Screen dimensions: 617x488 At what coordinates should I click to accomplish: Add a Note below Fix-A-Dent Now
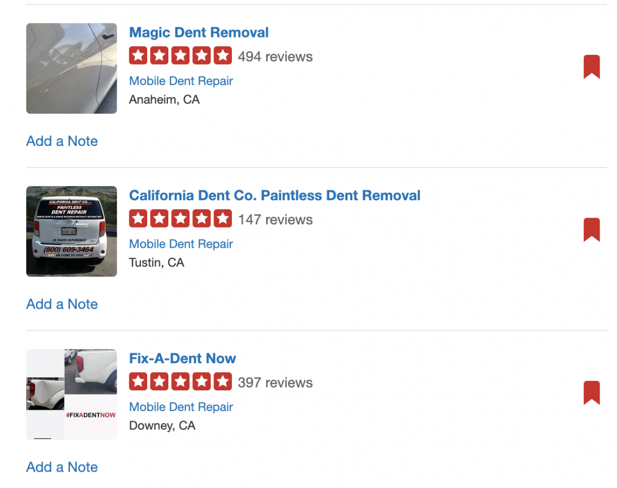coord(62,467)
